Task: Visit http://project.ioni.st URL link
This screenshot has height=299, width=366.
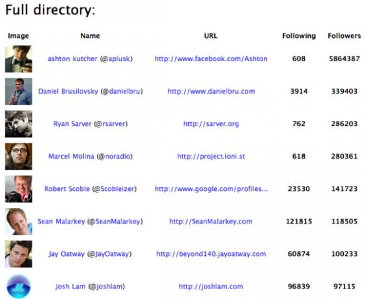Action: [x=211, y=157]
